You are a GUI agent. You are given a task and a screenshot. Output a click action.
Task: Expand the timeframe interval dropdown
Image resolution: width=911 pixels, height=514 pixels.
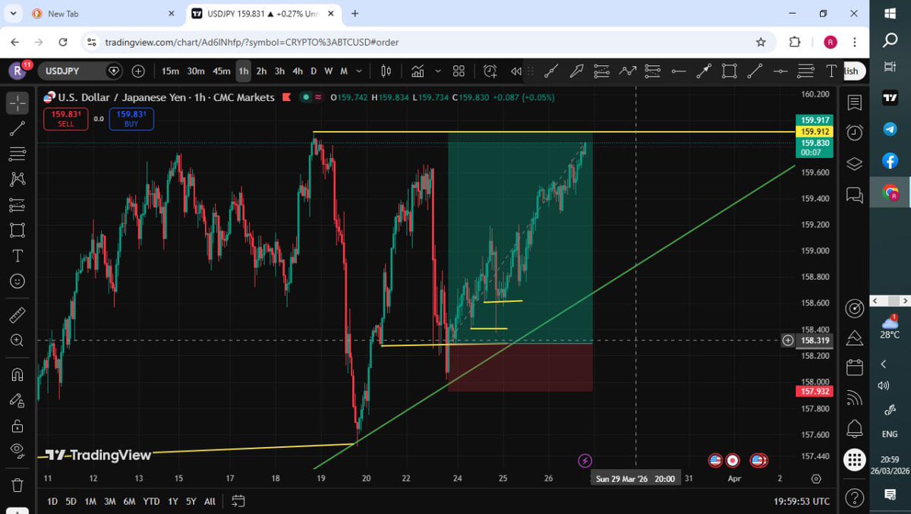360,71
